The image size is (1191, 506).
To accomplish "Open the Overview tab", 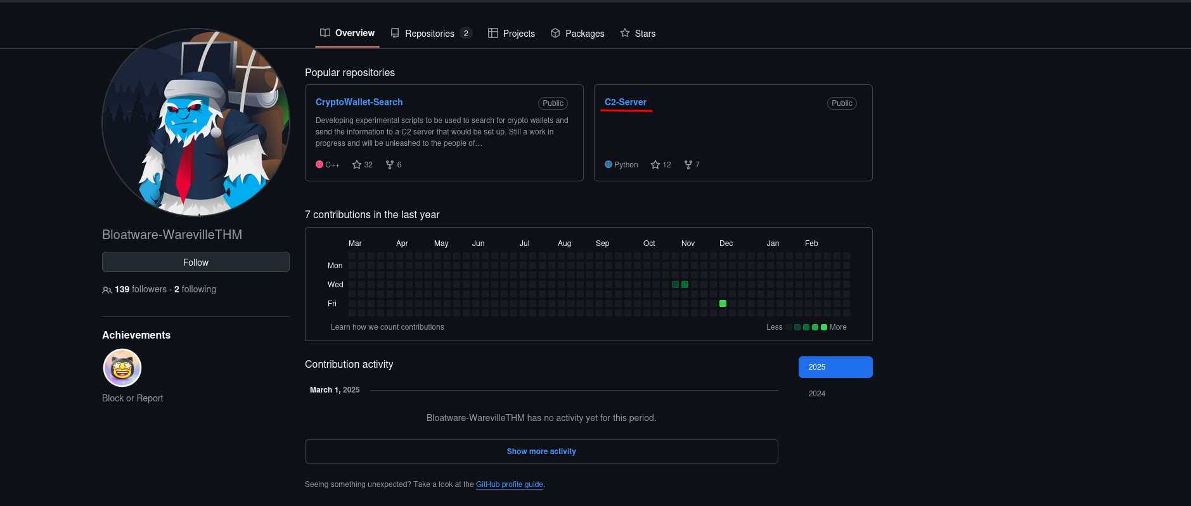I will tap(347, 33).
